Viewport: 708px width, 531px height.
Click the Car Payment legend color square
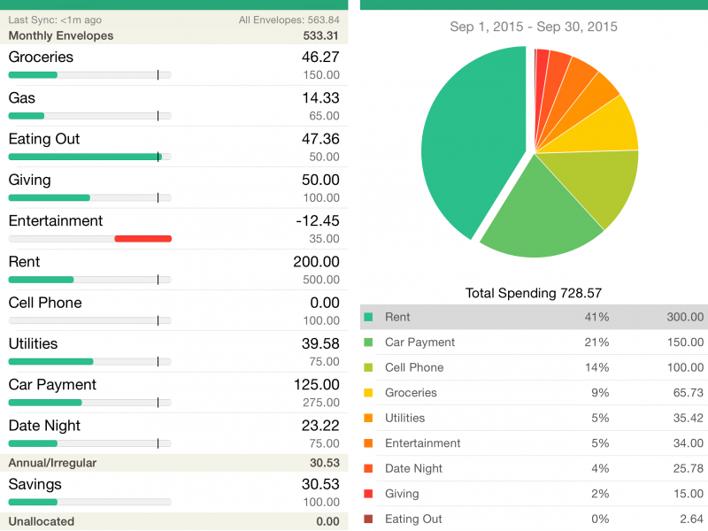coord(368,342)
